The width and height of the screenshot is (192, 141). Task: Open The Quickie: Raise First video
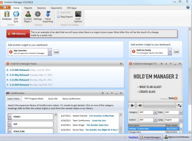(98, 125)
